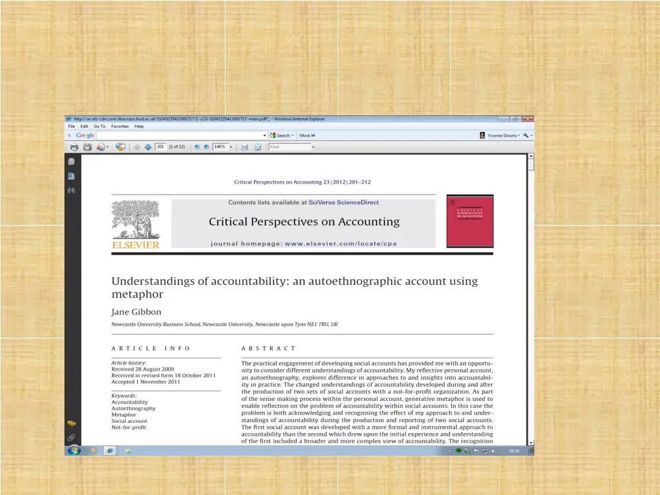Screen dimensions: 660x495
Task: Click Internet Explorer on the taskbar
Action: click(110, 451)
